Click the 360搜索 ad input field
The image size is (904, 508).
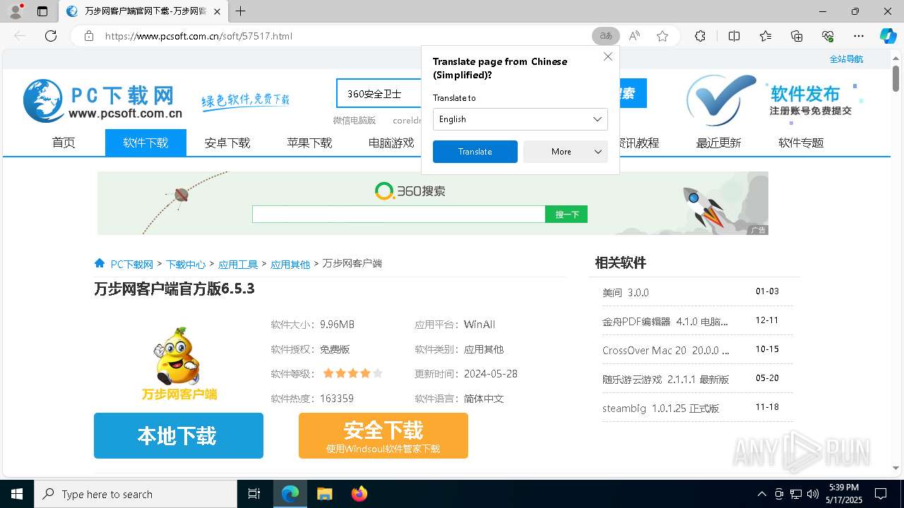pos(399,214)
